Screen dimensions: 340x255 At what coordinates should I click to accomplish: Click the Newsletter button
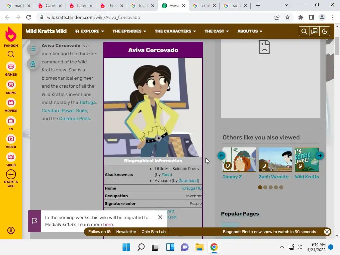126,232
